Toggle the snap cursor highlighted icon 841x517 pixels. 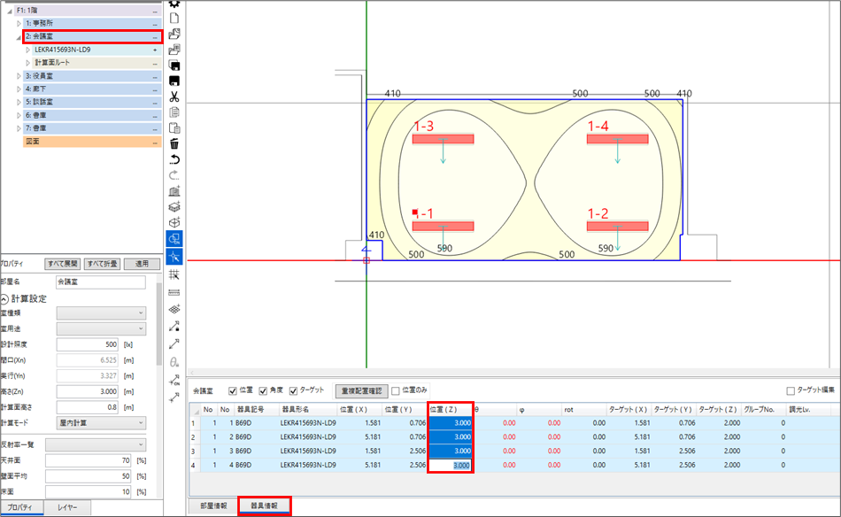(x=174, y=257)
